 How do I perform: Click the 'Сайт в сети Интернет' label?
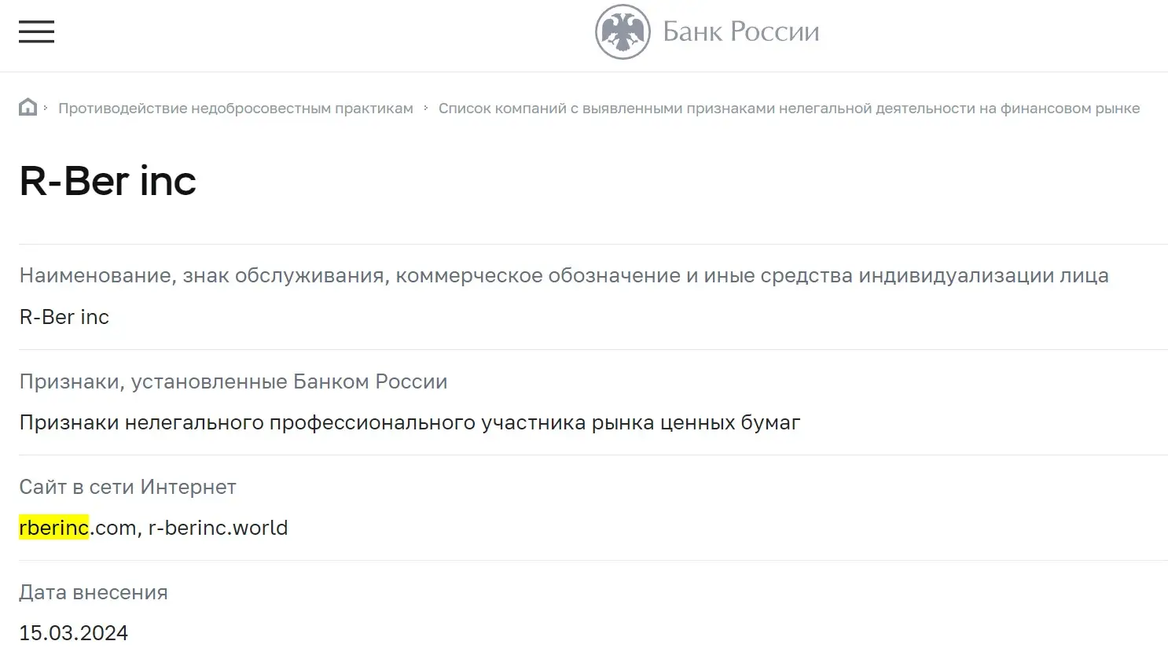coord(127,487)
